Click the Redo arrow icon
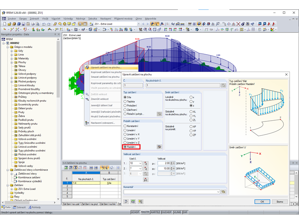This screenshot has width=299, height=224. (x=49, y=24)
